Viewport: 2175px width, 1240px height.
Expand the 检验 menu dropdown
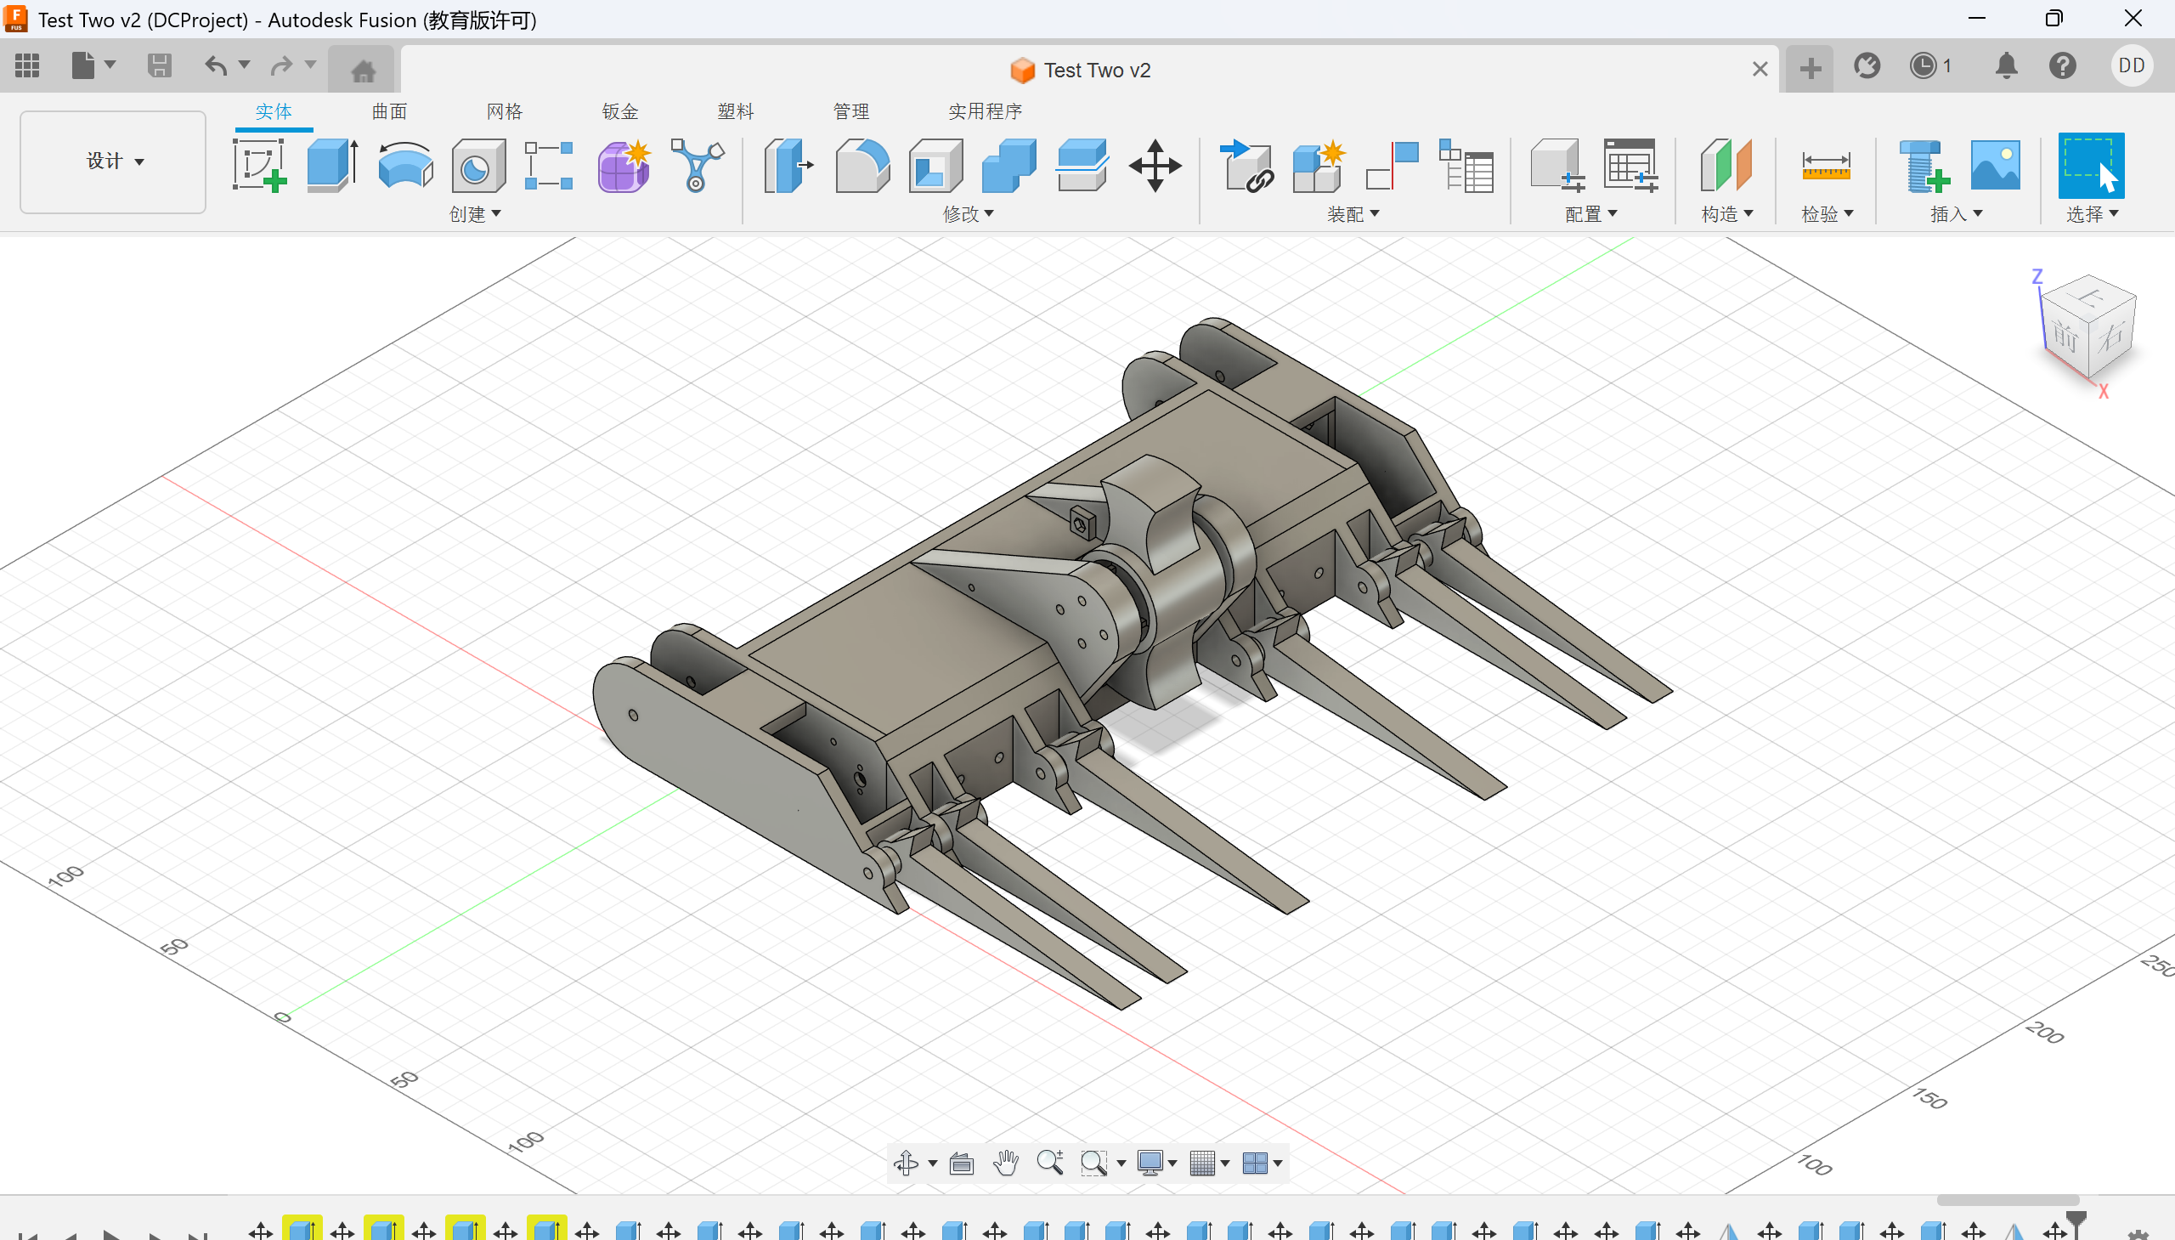[x=1827, y=214]
